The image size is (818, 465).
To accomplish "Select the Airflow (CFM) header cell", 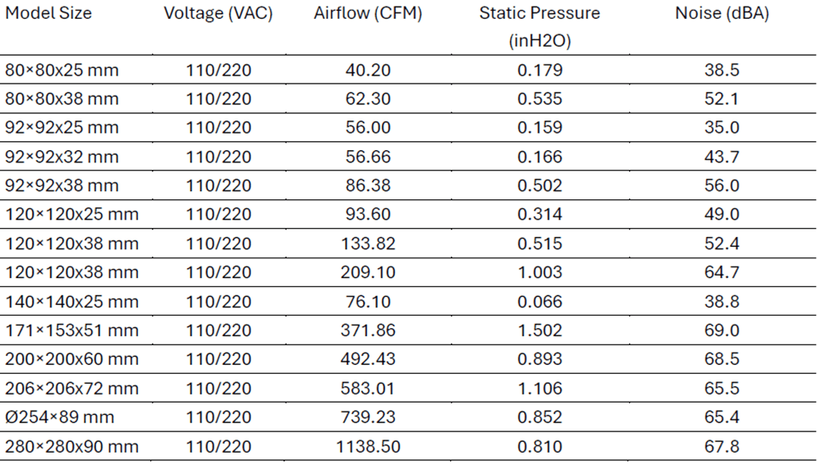I will [x=367, y=14].
